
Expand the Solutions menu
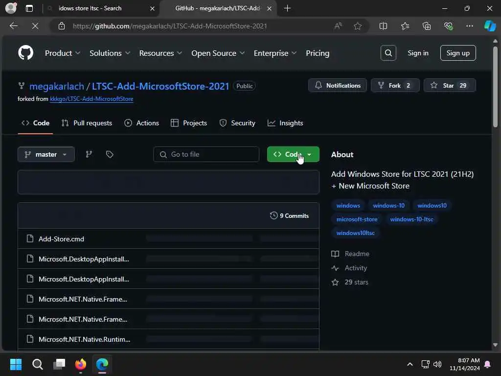tap(110, 53)
